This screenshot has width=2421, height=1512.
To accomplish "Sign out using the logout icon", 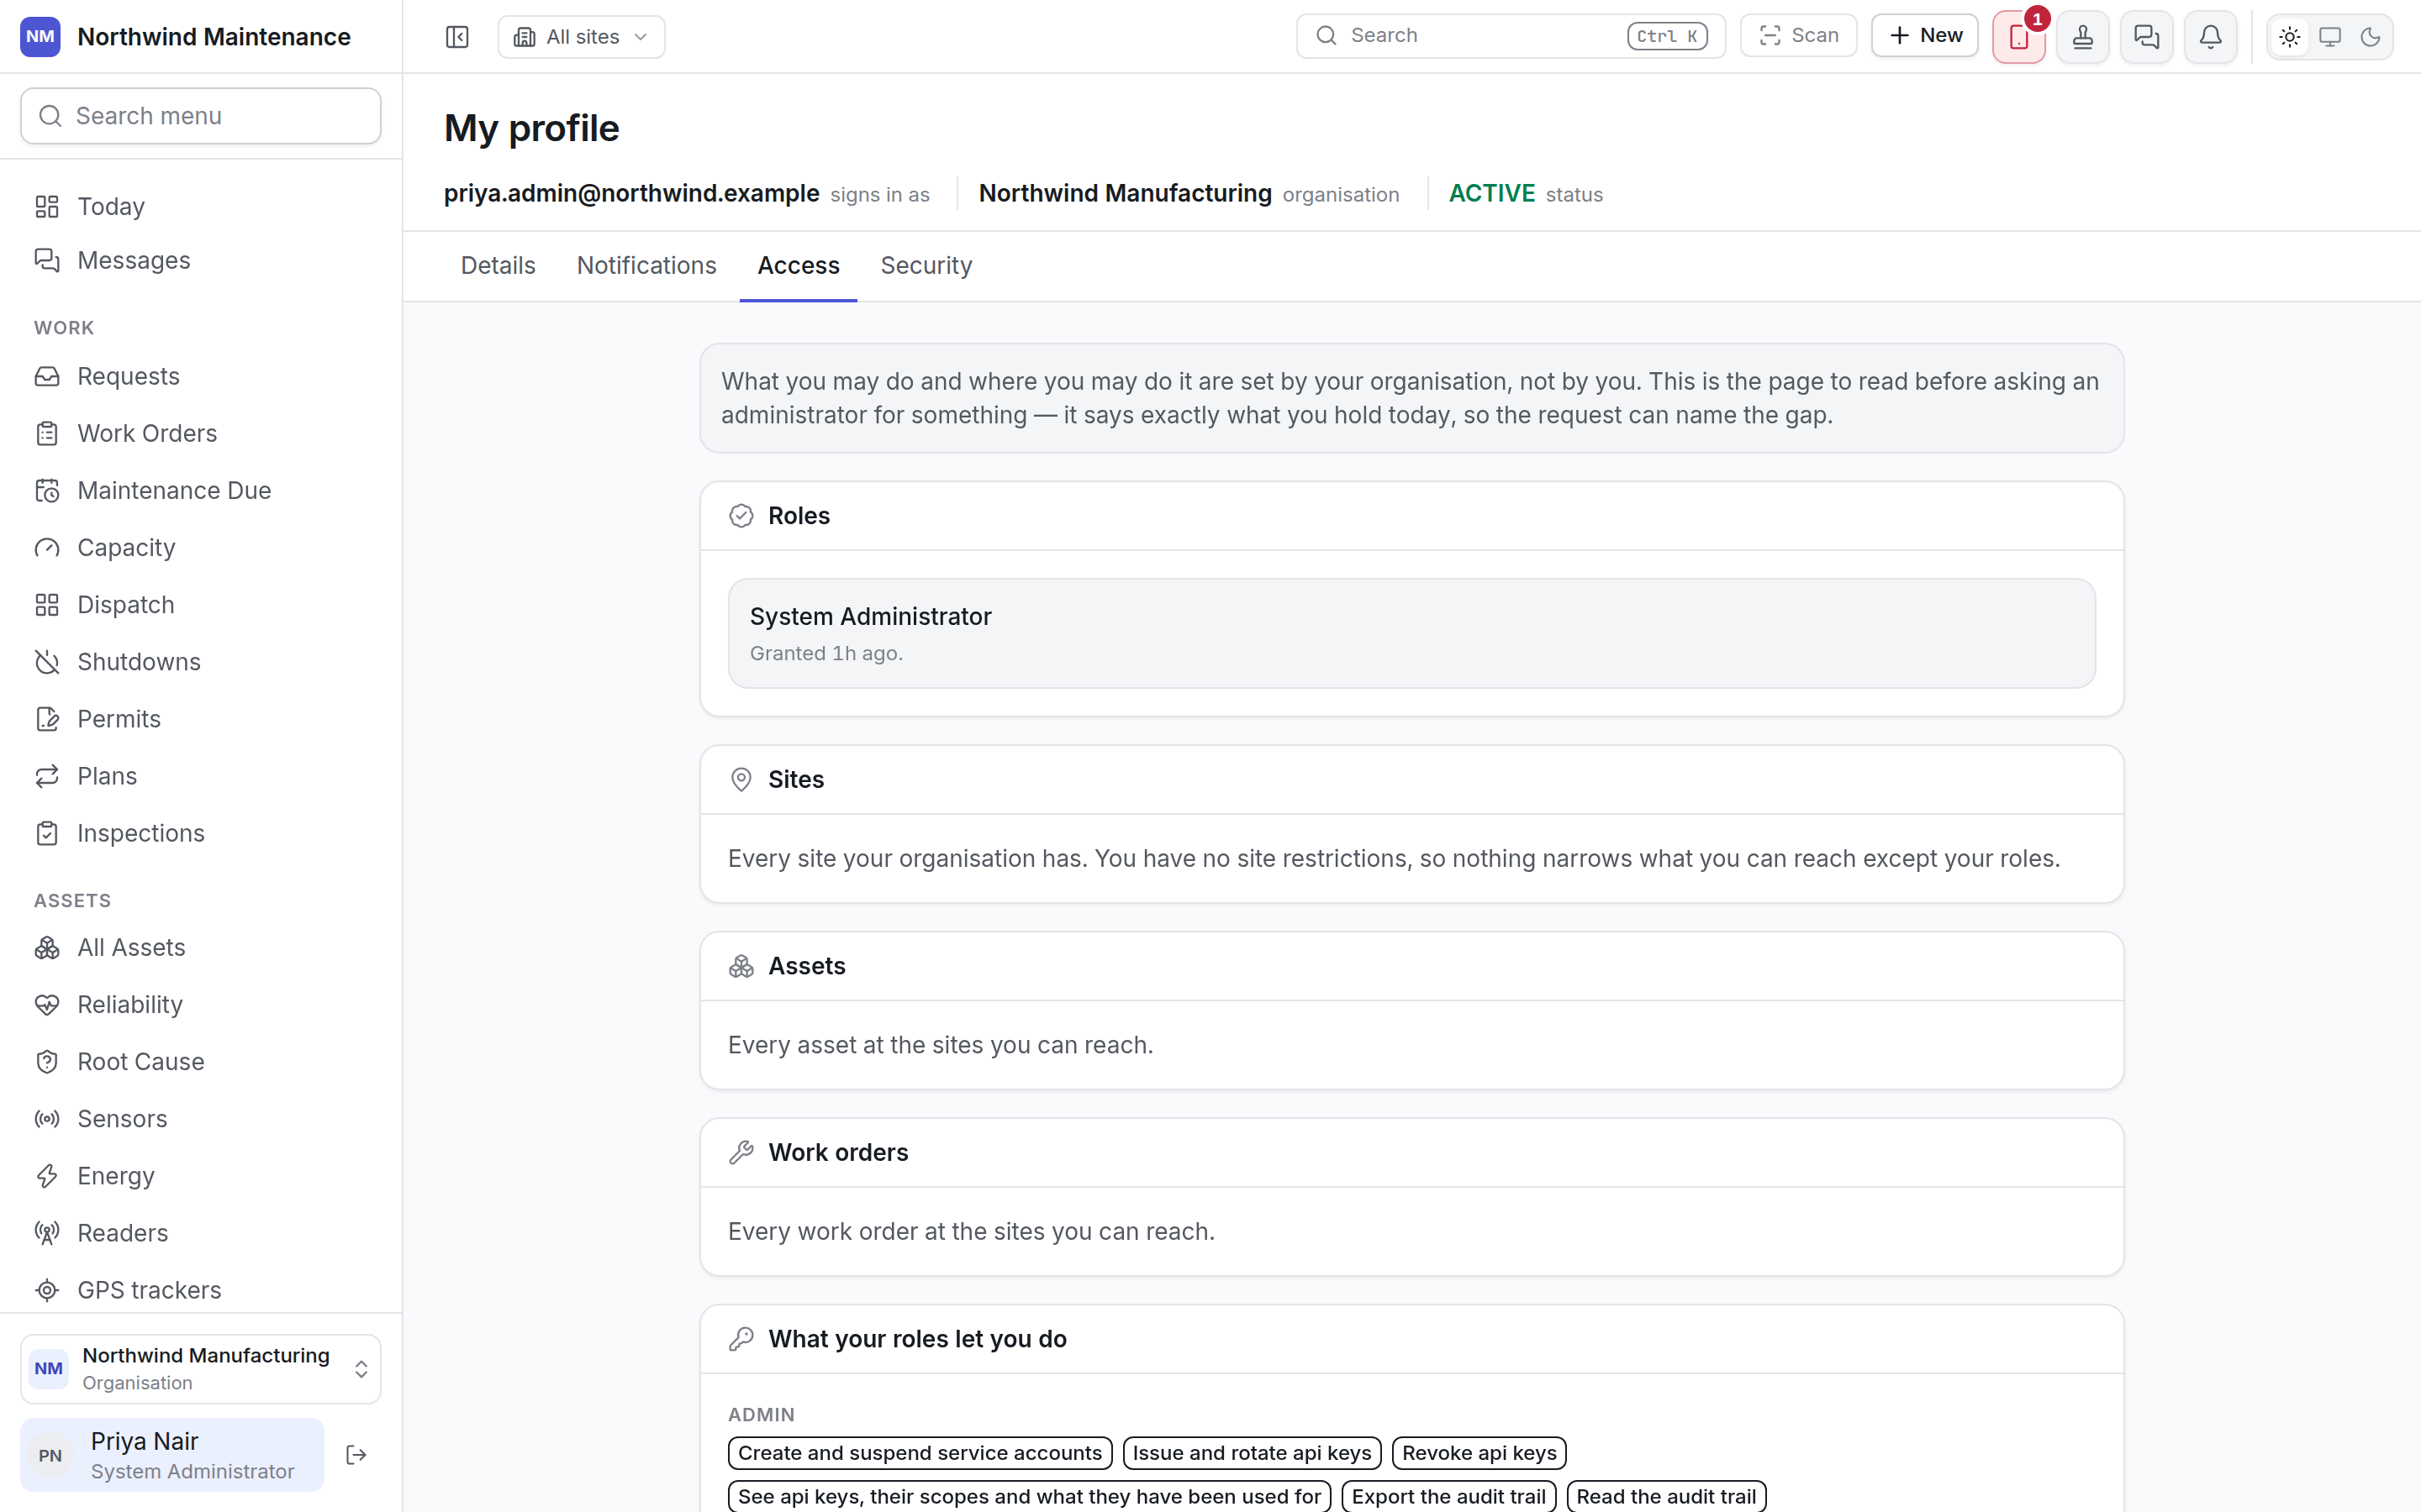I will pyautogui.click(x=356, y=1455).
